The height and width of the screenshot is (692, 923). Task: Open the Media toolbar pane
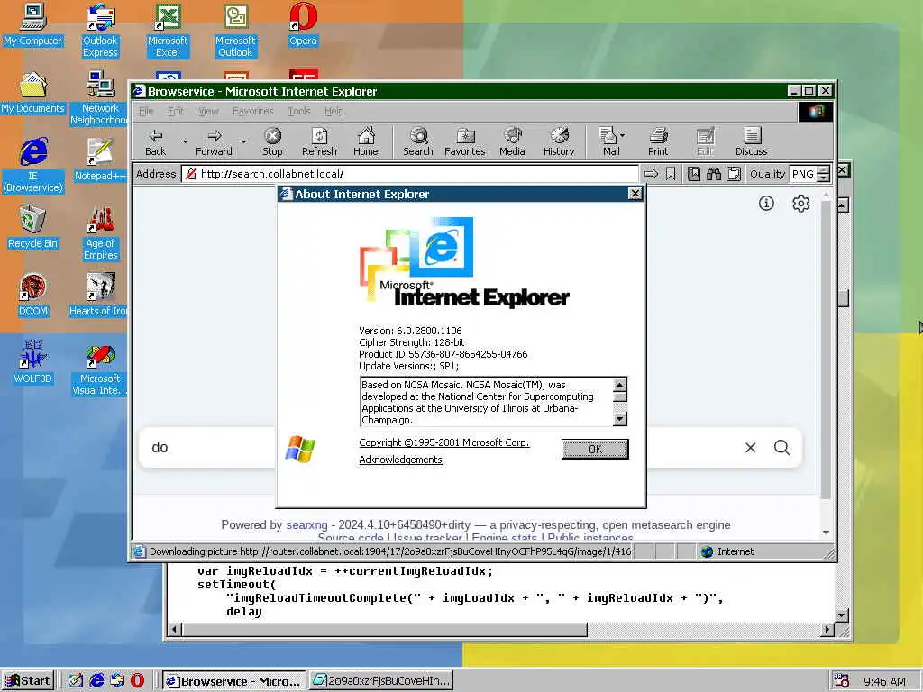[512, 142]
